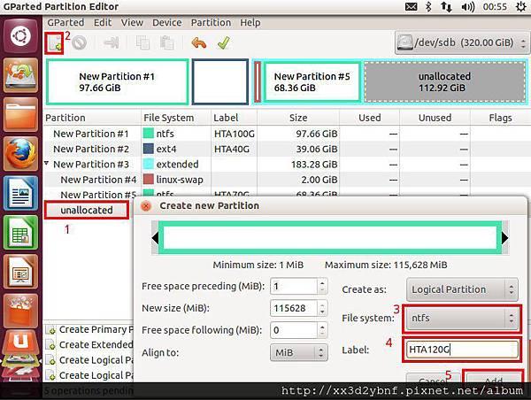Click the green partition size bar in dialog
This screenshot has height=400, width=531.
330,238
